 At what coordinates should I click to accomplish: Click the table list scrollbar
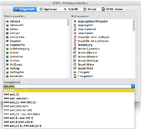pyautogui.click(x=68, y=23)
